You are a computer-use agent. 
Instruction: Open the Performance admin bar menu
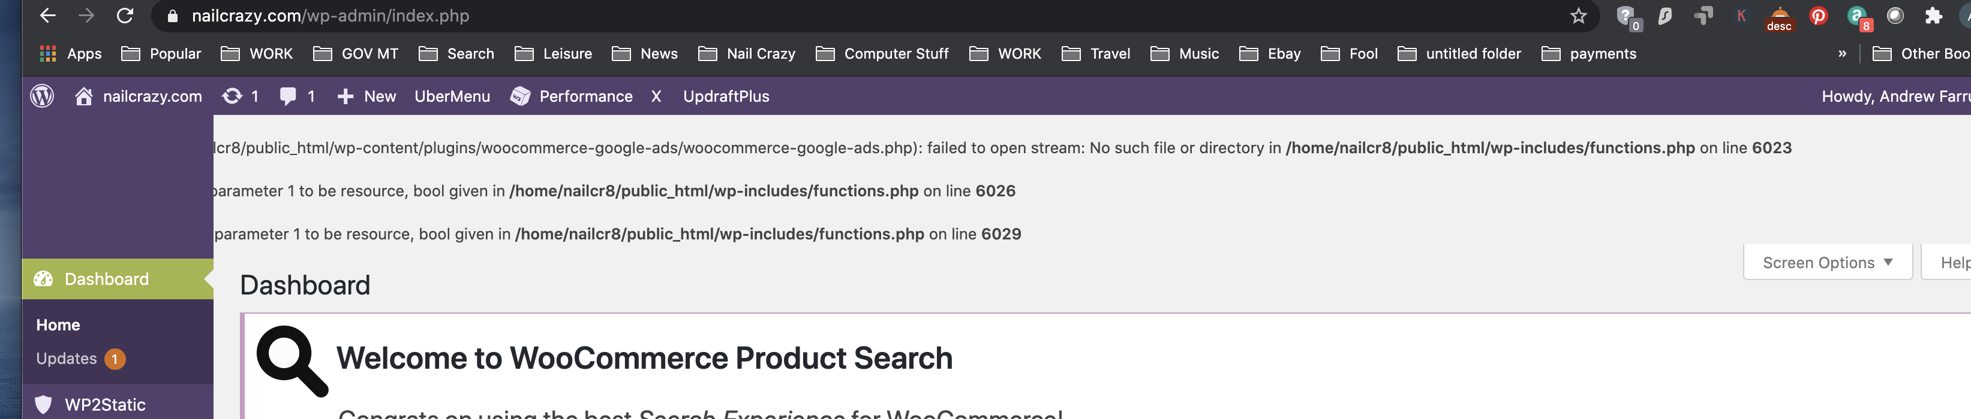pyautogui.click(x=572, y=96)
